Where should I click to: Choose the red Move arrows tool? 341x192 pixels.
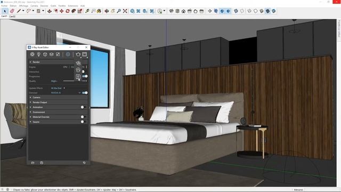click(x=62, y=11)
